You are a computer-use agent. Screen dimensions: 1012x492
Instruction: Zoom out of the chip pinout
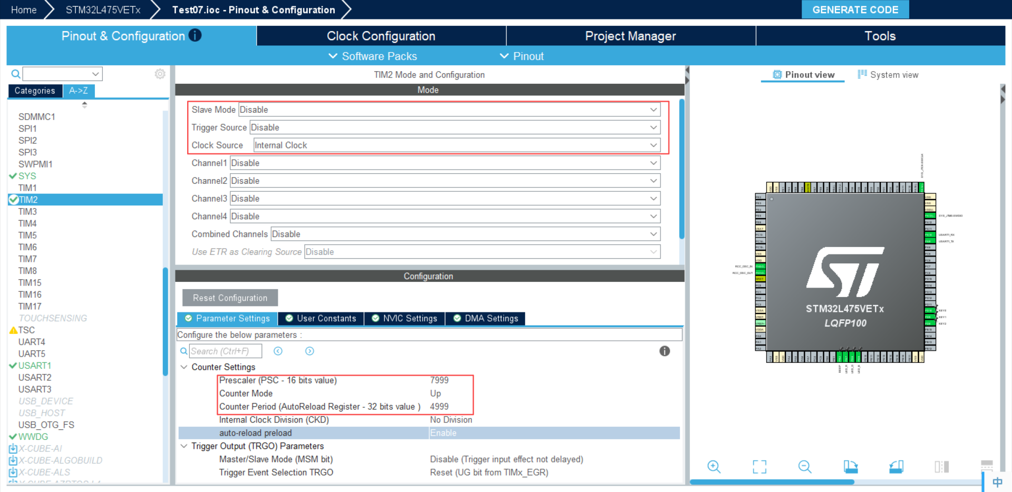coord(805,467)
